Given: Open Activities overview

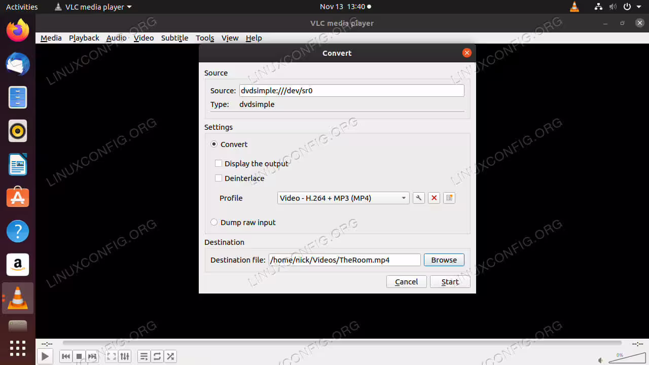Looking at the screenshot, I should pyautogui.click(x=22, y=7).
